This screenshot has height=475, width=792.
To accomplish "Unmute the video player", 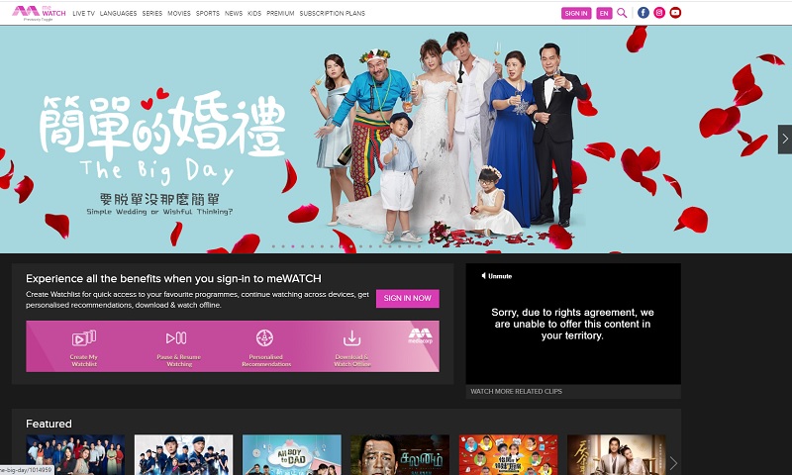I will click(x=497, y=276).
